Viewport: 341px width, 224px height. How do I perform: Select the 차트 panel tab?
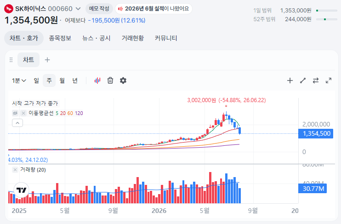28,60
